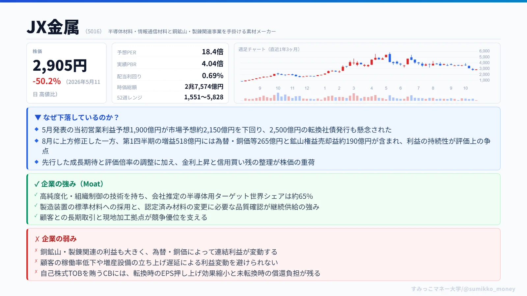Click the stock code (5016)
Viewport: 527px width, 296px height.
[94, 31]
